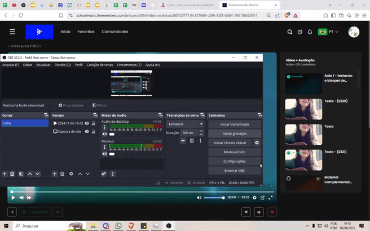Move source down in Fontes panel
The height and width of the screenshot is (231, 370).
87,174
